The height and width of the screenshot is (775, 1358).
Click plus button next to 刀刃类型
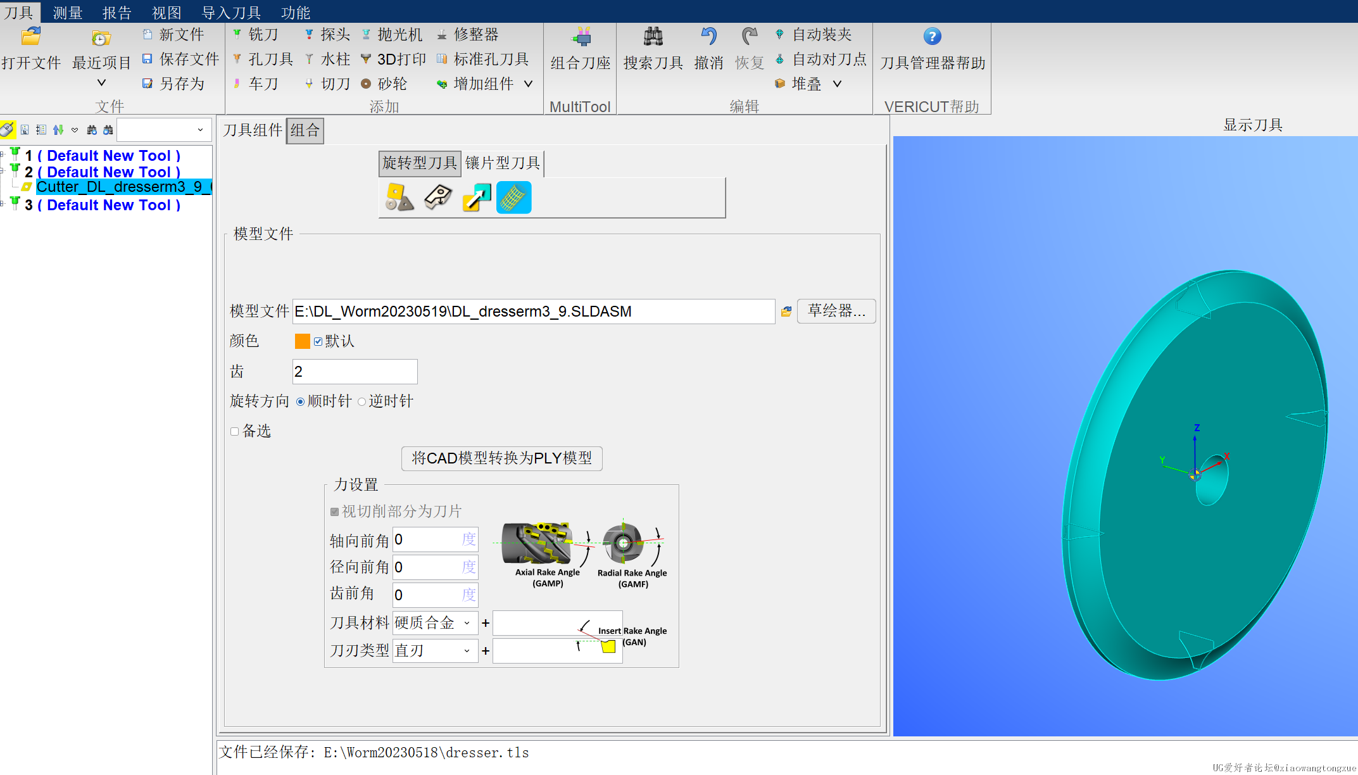486,651
